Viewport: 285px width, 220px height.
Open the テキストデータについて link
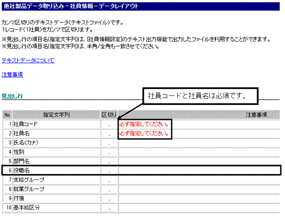(28, 60)
